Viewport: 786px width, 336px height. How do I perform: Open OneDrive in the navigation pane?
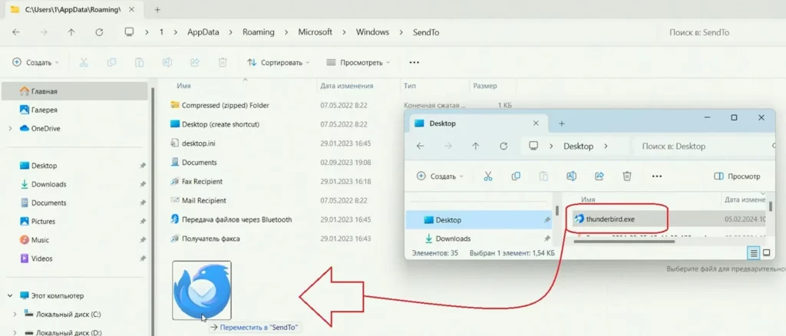(45, 128)
